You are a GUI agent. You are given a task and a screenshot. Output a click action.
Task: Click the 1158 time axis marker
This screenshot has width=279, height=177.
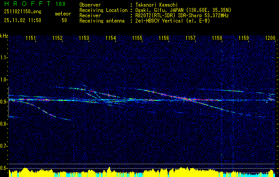pos(217,38)
